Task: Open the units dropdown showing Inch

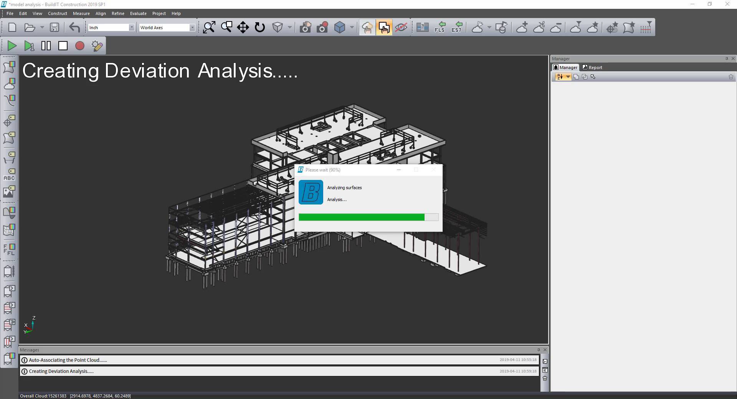Action: coord(132,27)
